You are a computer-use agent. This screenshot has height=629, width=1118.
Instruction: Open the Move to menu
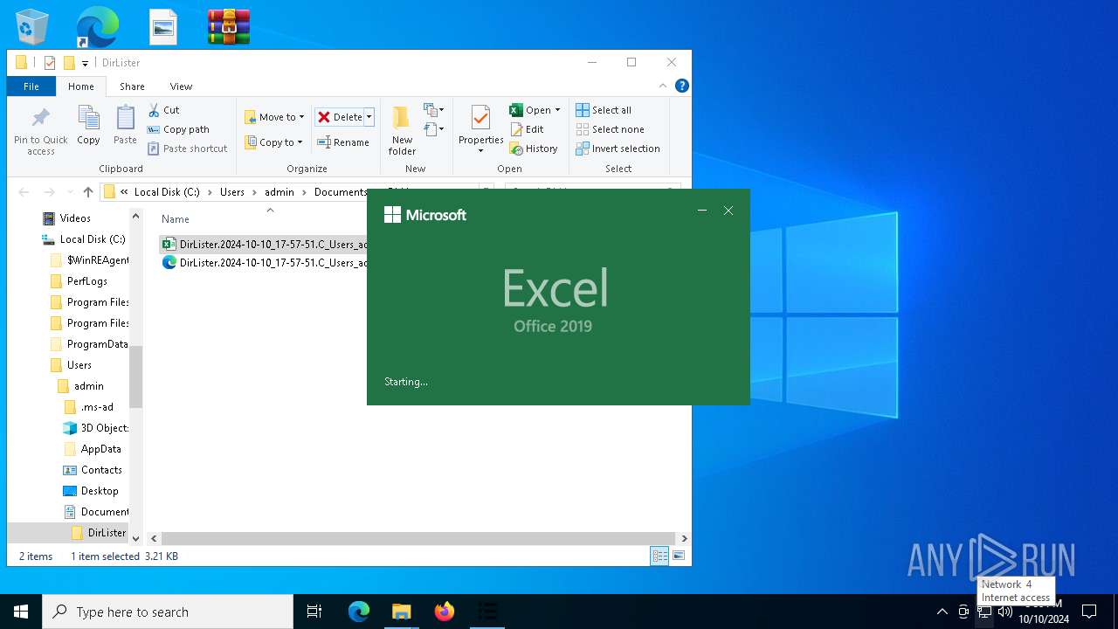pyautogui.click(x=274, y=117)
